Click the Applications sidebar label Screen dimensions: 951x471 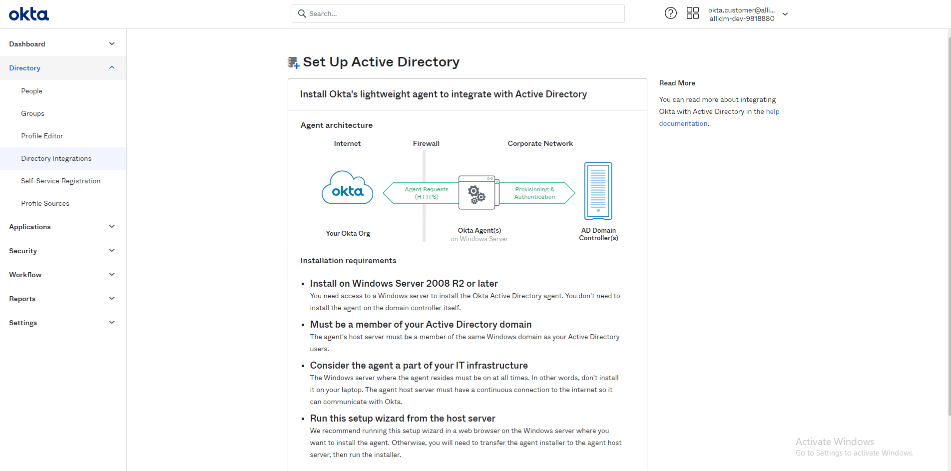pyautogui.click(x=30, y=227)
